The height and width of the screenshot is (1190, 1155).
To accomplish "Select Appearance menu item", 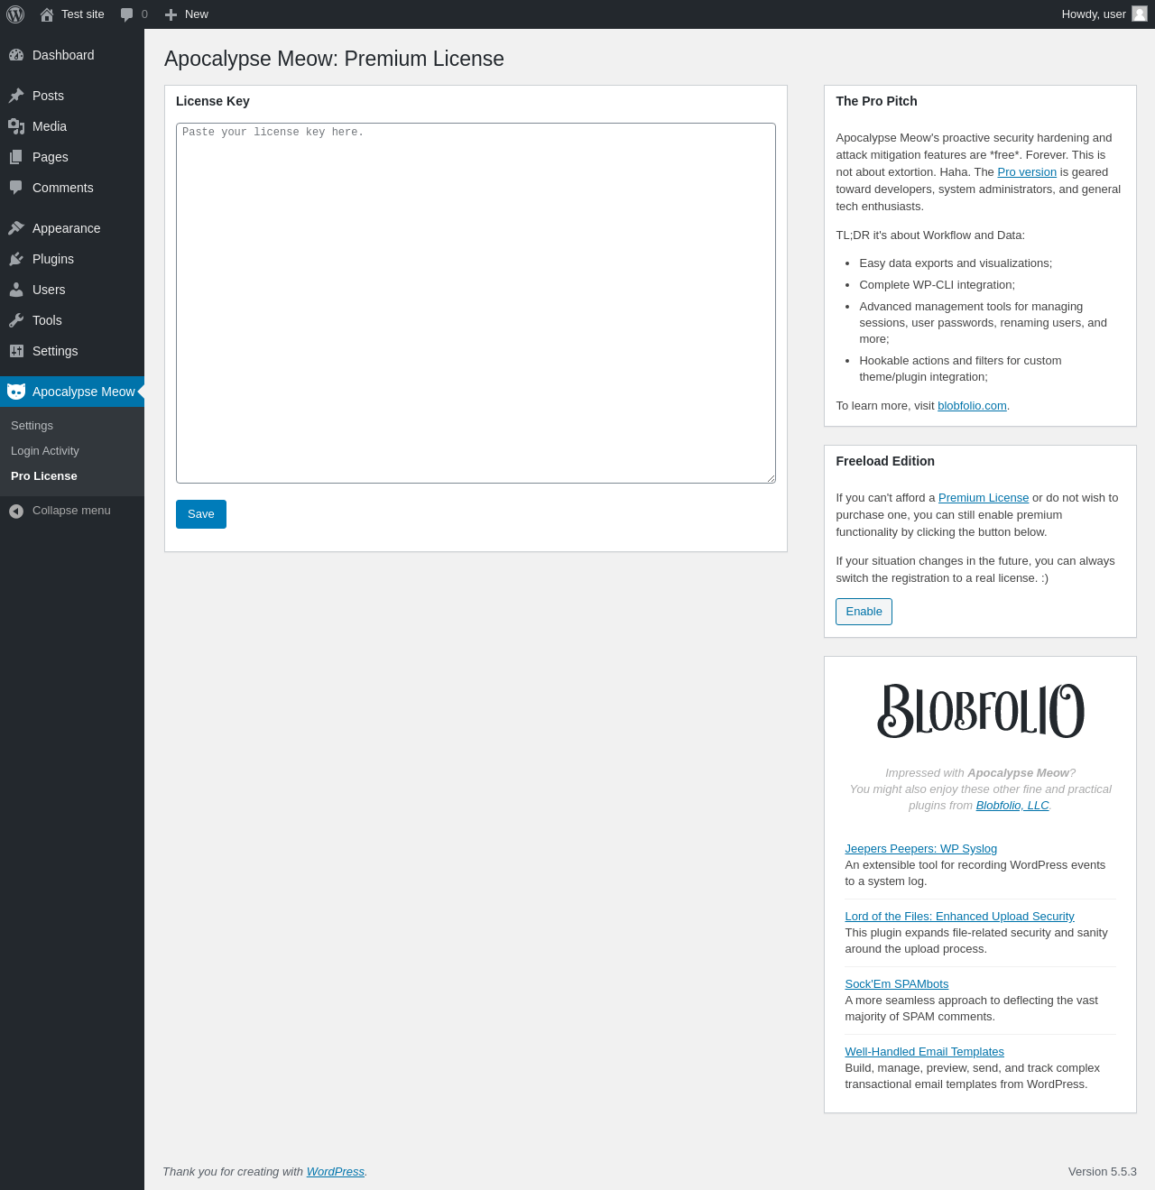I will 67,228.
